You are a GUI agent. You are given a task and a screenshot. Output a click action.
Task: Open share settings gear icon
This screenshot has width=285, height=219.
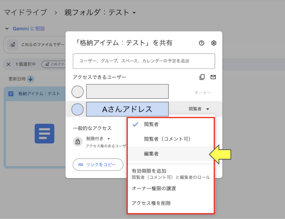214,43
